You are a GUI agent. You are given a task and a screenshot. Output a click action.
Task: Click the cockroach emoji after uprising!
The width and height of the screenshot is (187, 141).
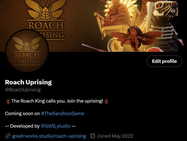point(106,101)
